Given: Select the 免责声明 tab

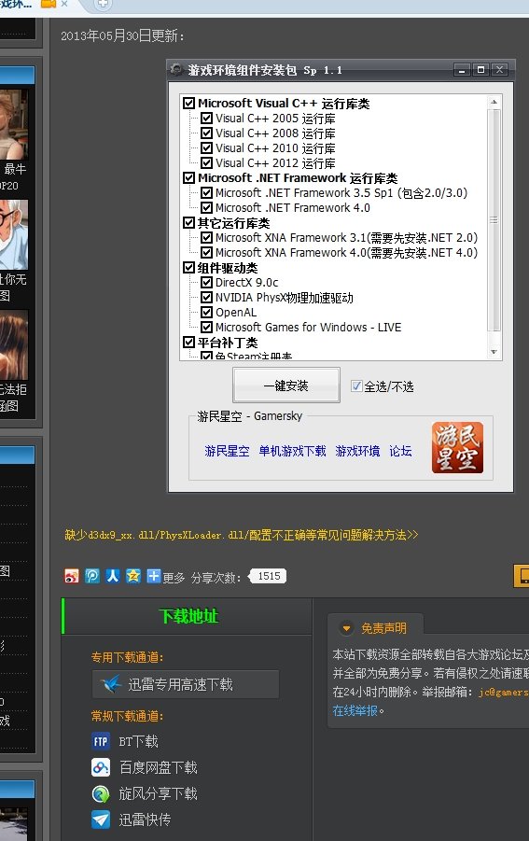Looking at the screenshot, I should click(x=375, y=627).
